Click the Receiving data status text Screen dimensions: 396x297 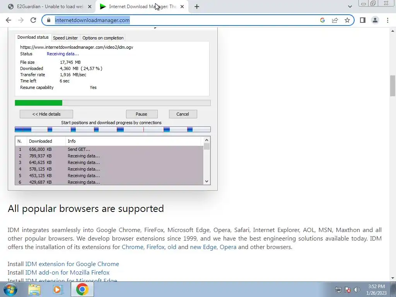coord(63,54)
